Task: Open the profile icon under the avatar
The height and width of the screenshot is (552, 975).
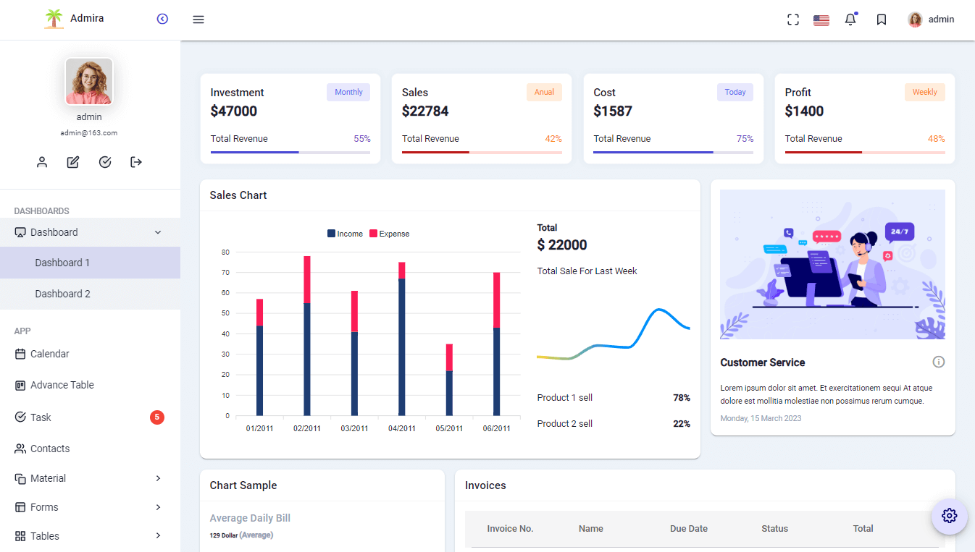Action: (42, 162)
